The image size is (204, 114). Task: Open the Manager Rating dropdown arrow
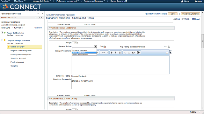point(96,47)
